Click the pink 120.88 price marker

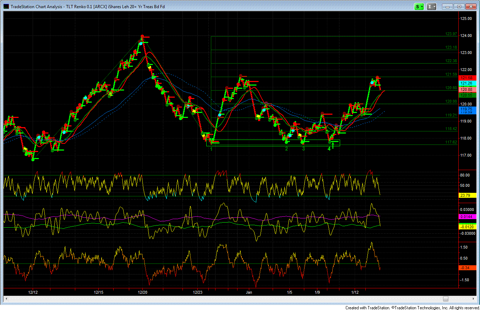tap(467, 90)
